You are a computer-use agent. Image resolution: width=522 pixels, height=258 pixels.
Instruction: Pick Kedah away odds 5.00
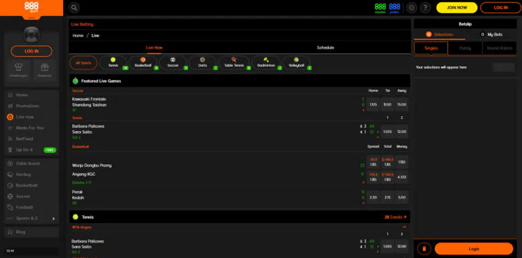click(402, 197)
